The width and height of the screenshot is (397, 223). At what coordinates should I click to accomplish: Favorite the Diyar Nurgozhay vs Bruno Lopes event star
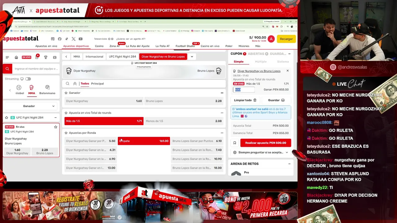click(56, 127)
